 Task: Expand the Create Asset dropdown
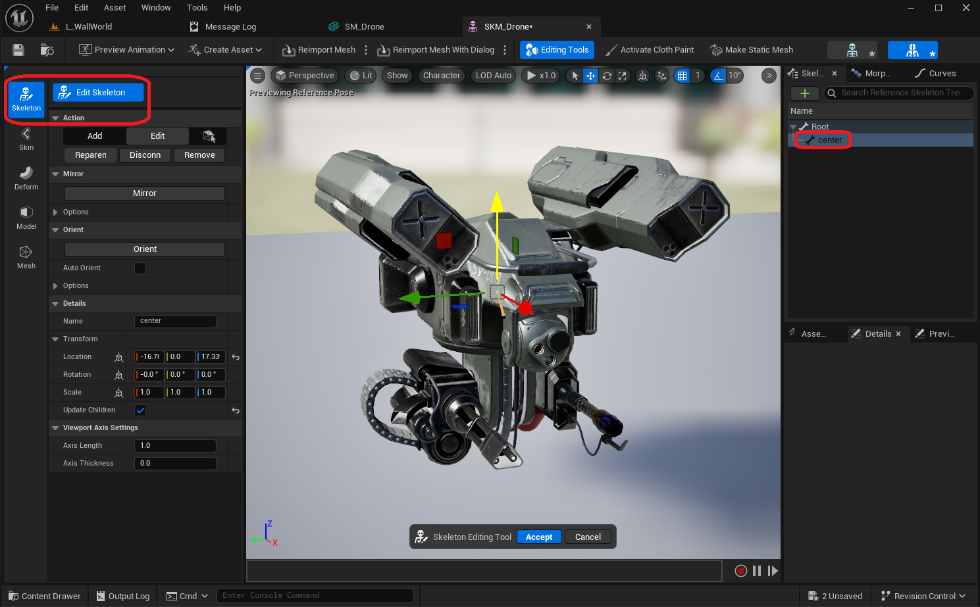pyautogui.click(x=225, y=50)
